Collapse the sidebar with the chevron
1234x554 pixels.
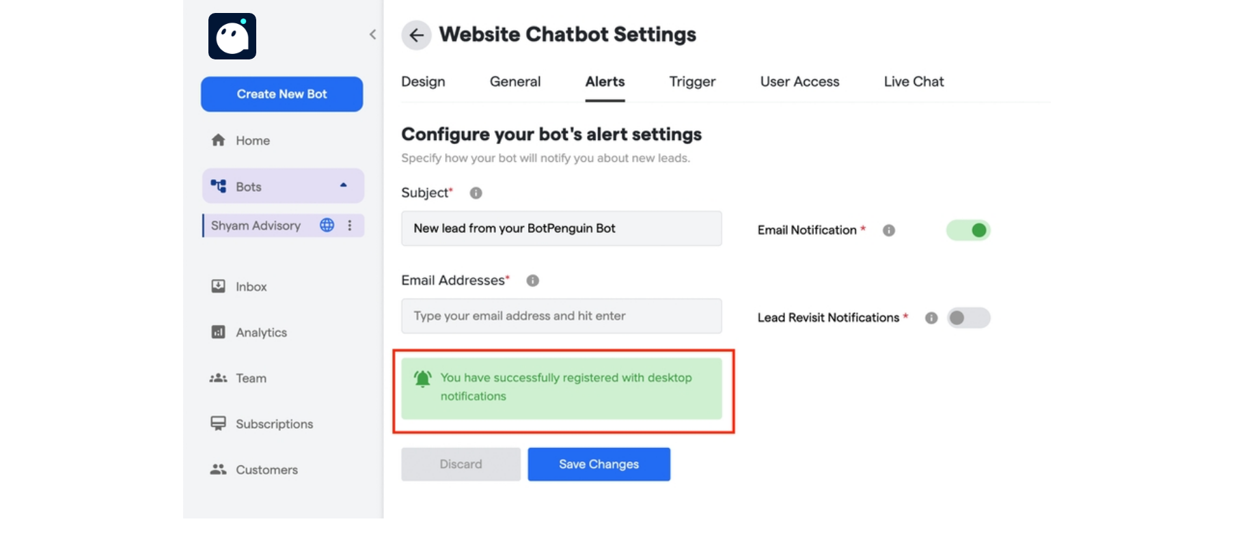(x=372, y=34)
